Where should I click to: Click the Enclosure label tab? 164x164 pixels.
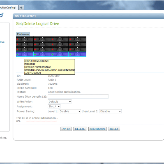click(23, 34)
